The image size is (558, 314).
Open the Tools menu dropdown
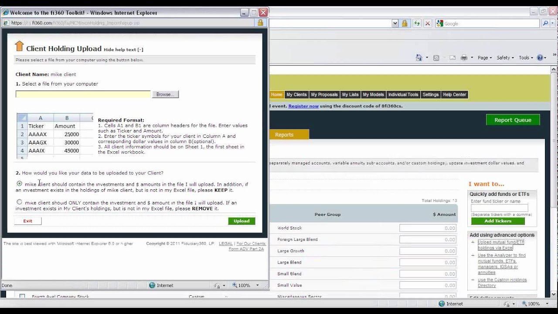coord(526,58)
